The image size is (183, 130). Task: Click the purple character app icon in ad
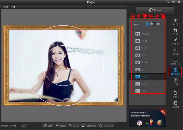pyautogui.click(x=140, y=123)
